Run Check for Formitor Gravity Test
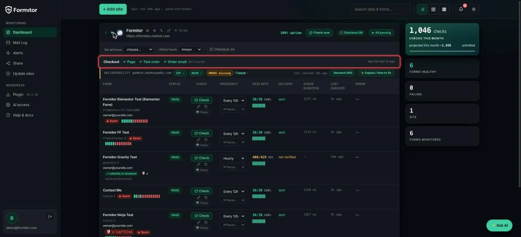 (x=202, y=158)
